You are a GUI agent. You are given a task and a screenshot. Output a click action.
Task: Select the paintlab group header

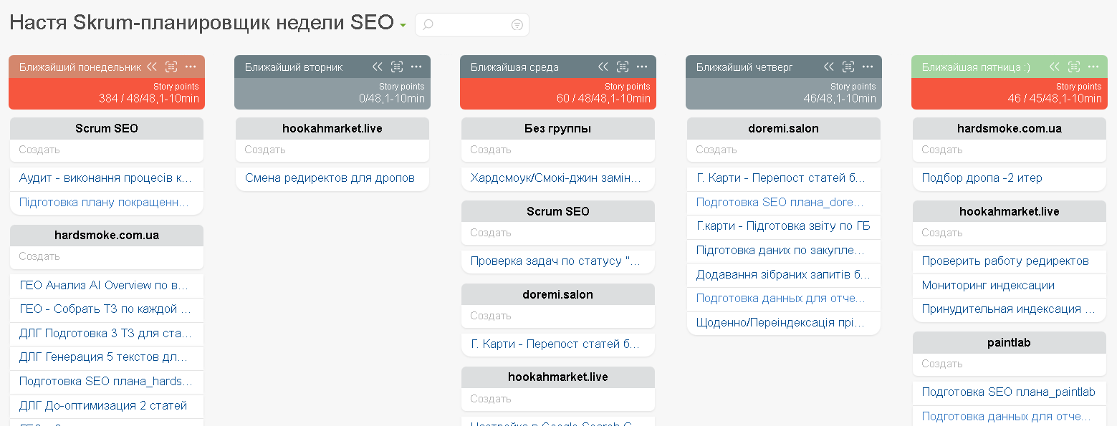(x=1010, y=342)
